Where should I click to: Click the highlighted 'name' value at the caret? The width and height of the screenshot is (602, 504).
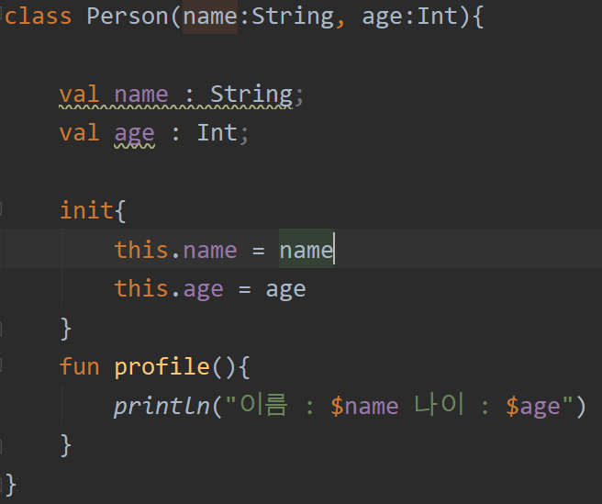[306, 250]
